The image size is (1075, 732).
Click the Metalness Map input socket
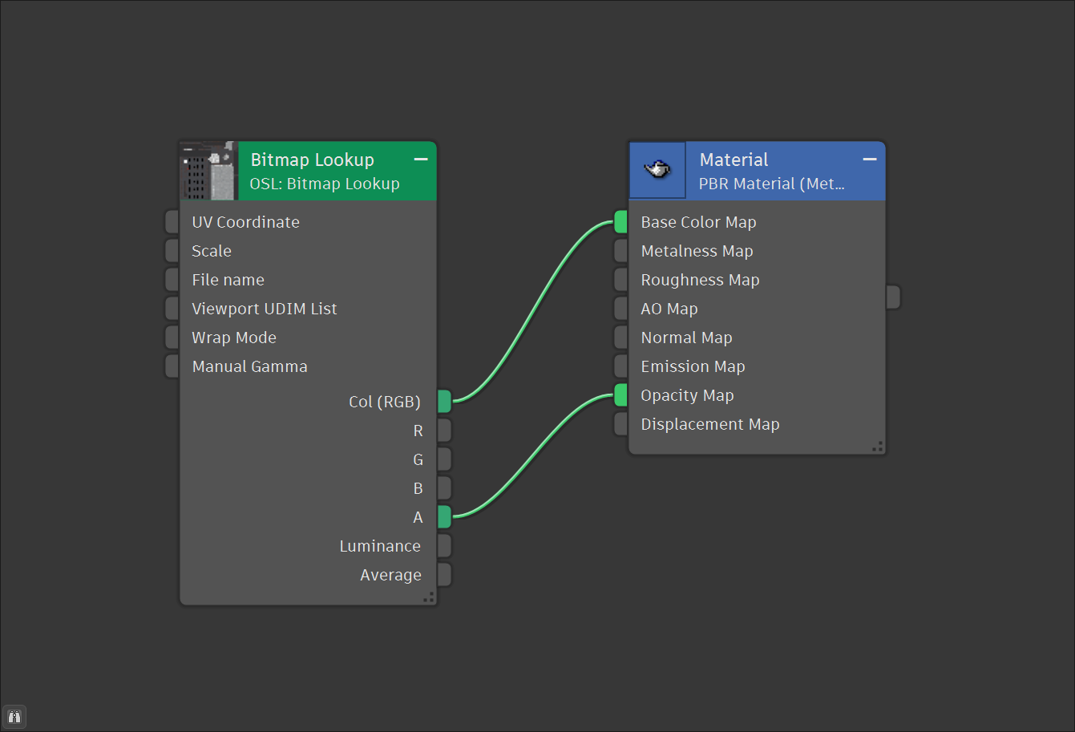pos(621,251)
